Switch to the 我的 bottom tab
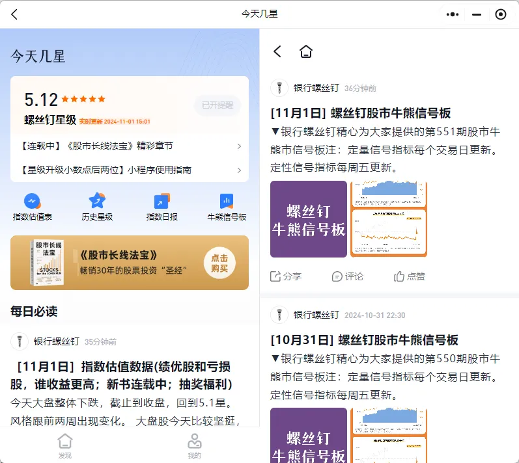The height and width of the screenshot is (463, 519). tap(195, 446)
